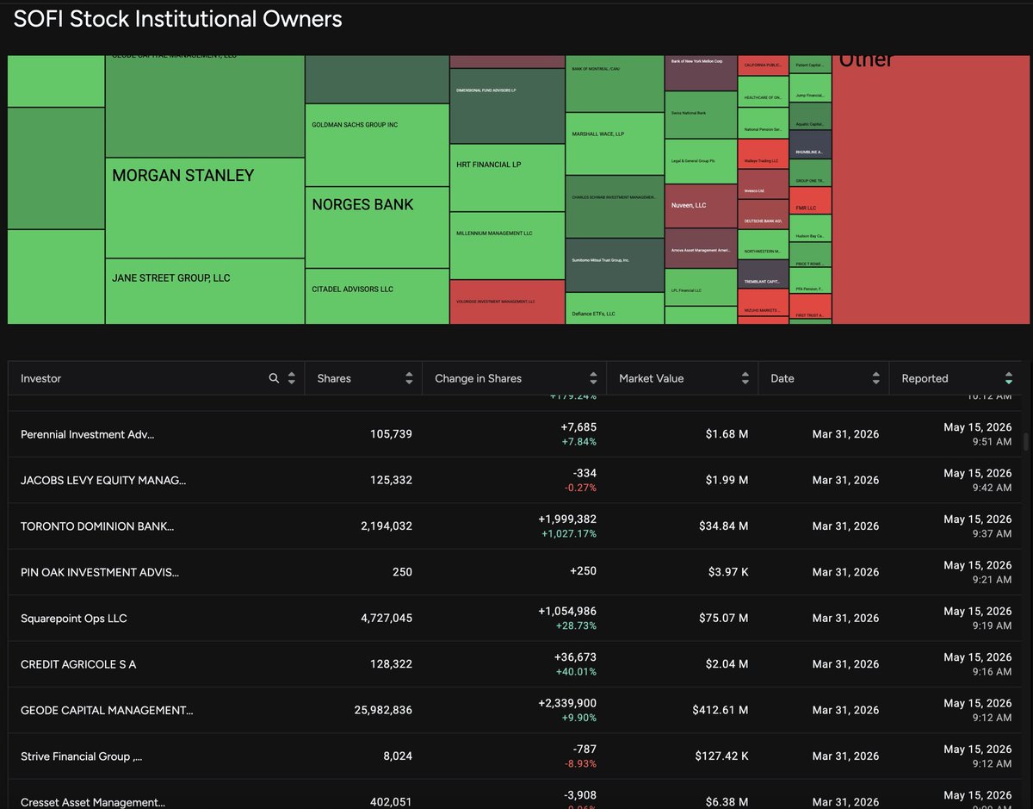Select the HRT FINANCIAL LP tile
Image resolution: width=1033 pixels, height=809 pixels.
pyautogui.click(x=507, y=177)
